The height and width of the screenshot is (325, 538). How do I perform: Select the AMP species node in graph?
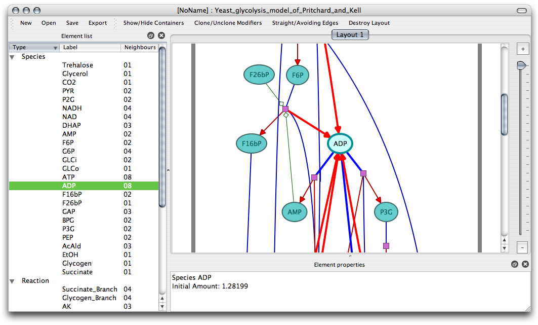295,212
